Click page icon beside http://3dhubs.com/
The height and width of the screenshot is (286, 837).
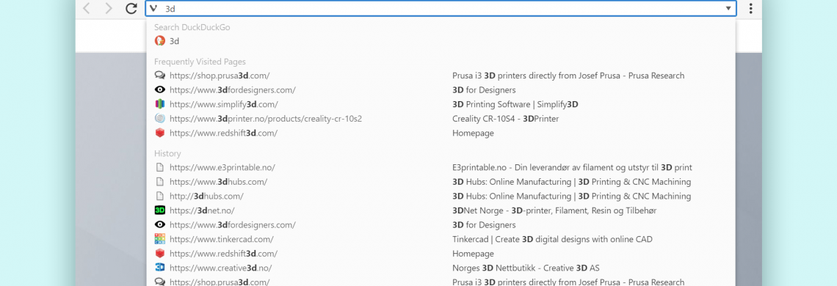[x=159, y=196]
